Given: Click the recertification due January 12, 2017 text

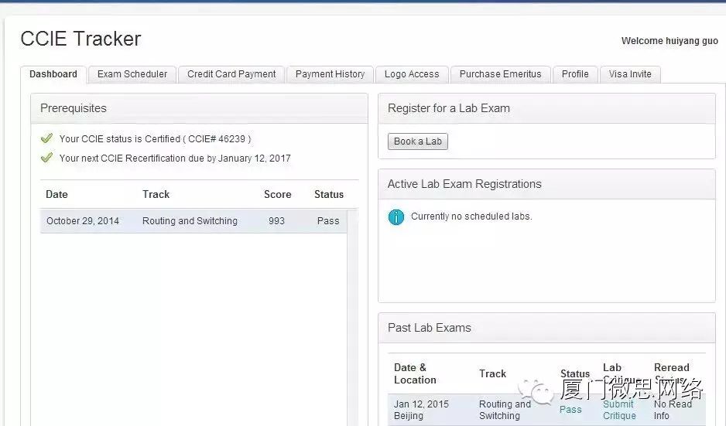Looking at the screenshot, I should coord(175,158).
